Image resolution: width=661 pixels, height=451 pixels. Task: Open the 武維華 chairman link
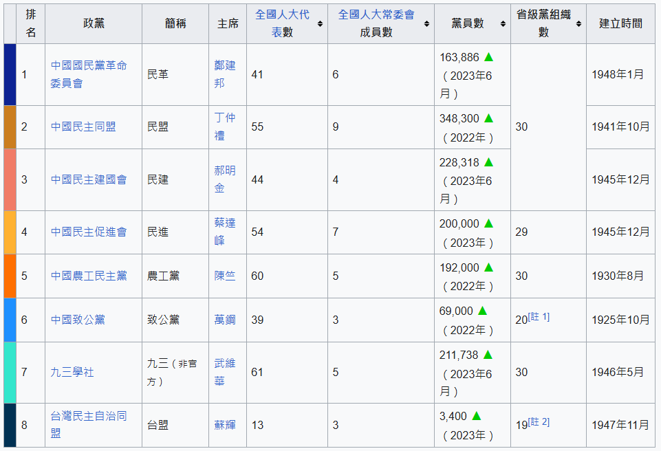pyautogui.click(x=225, y=372)
